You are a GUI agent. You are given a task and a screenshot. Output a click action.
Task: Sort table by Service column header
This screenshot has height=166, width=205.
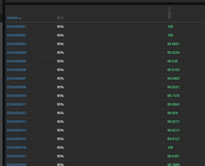click(x=13, y=18)
